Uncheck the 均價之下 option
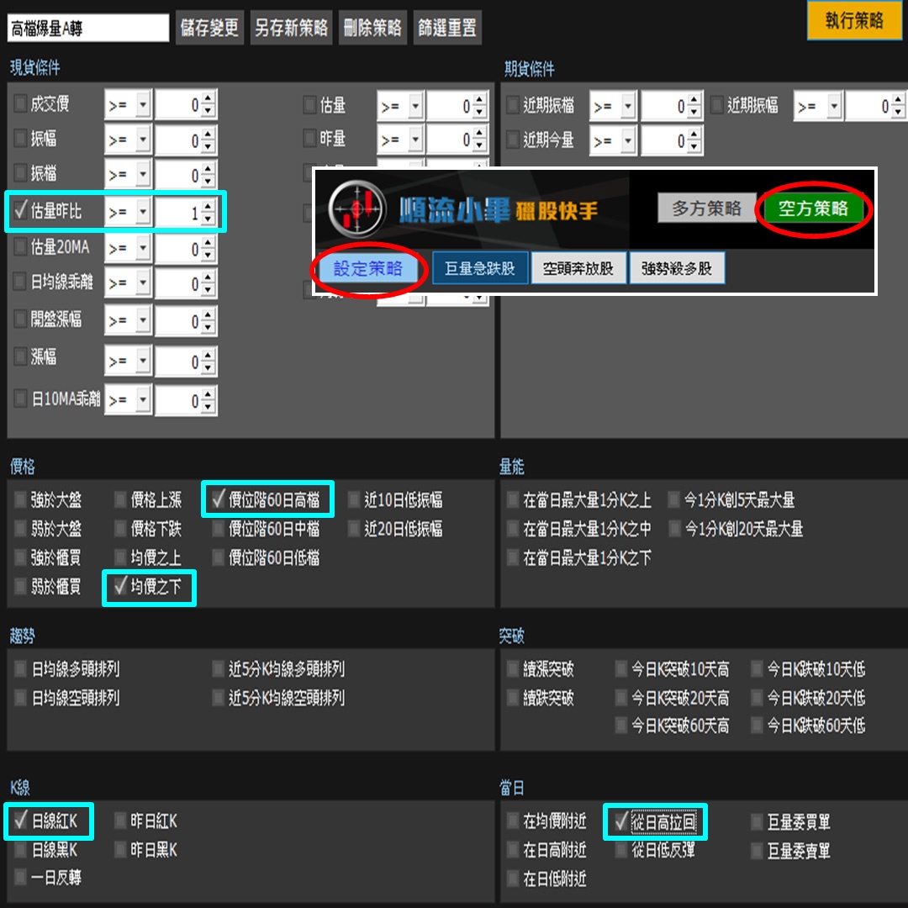 [x=120, y=586]
